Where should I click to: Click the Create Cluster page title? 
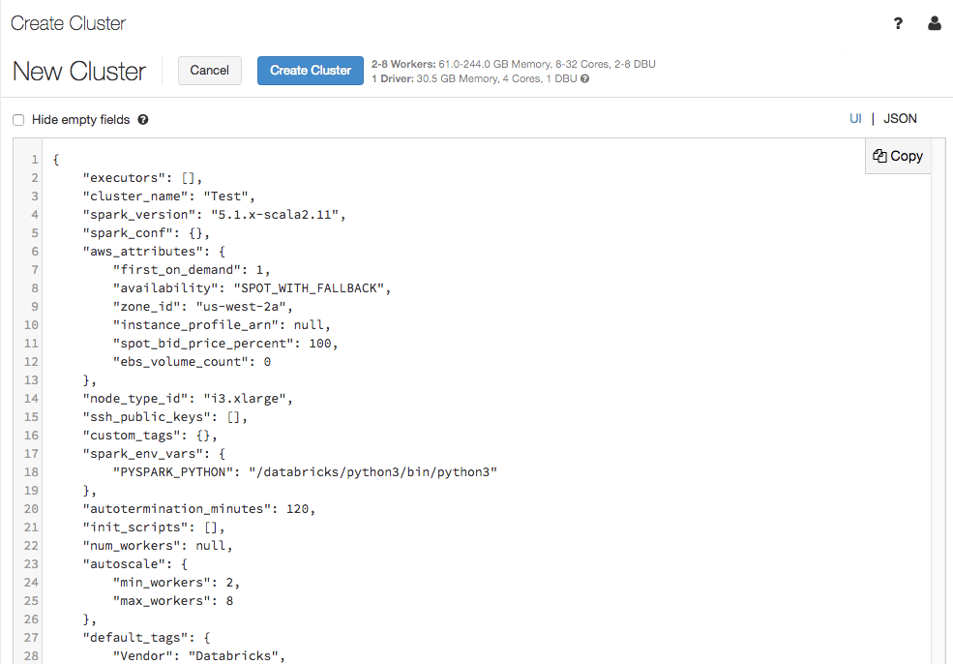pyautogui.click(x=68, y=23)
